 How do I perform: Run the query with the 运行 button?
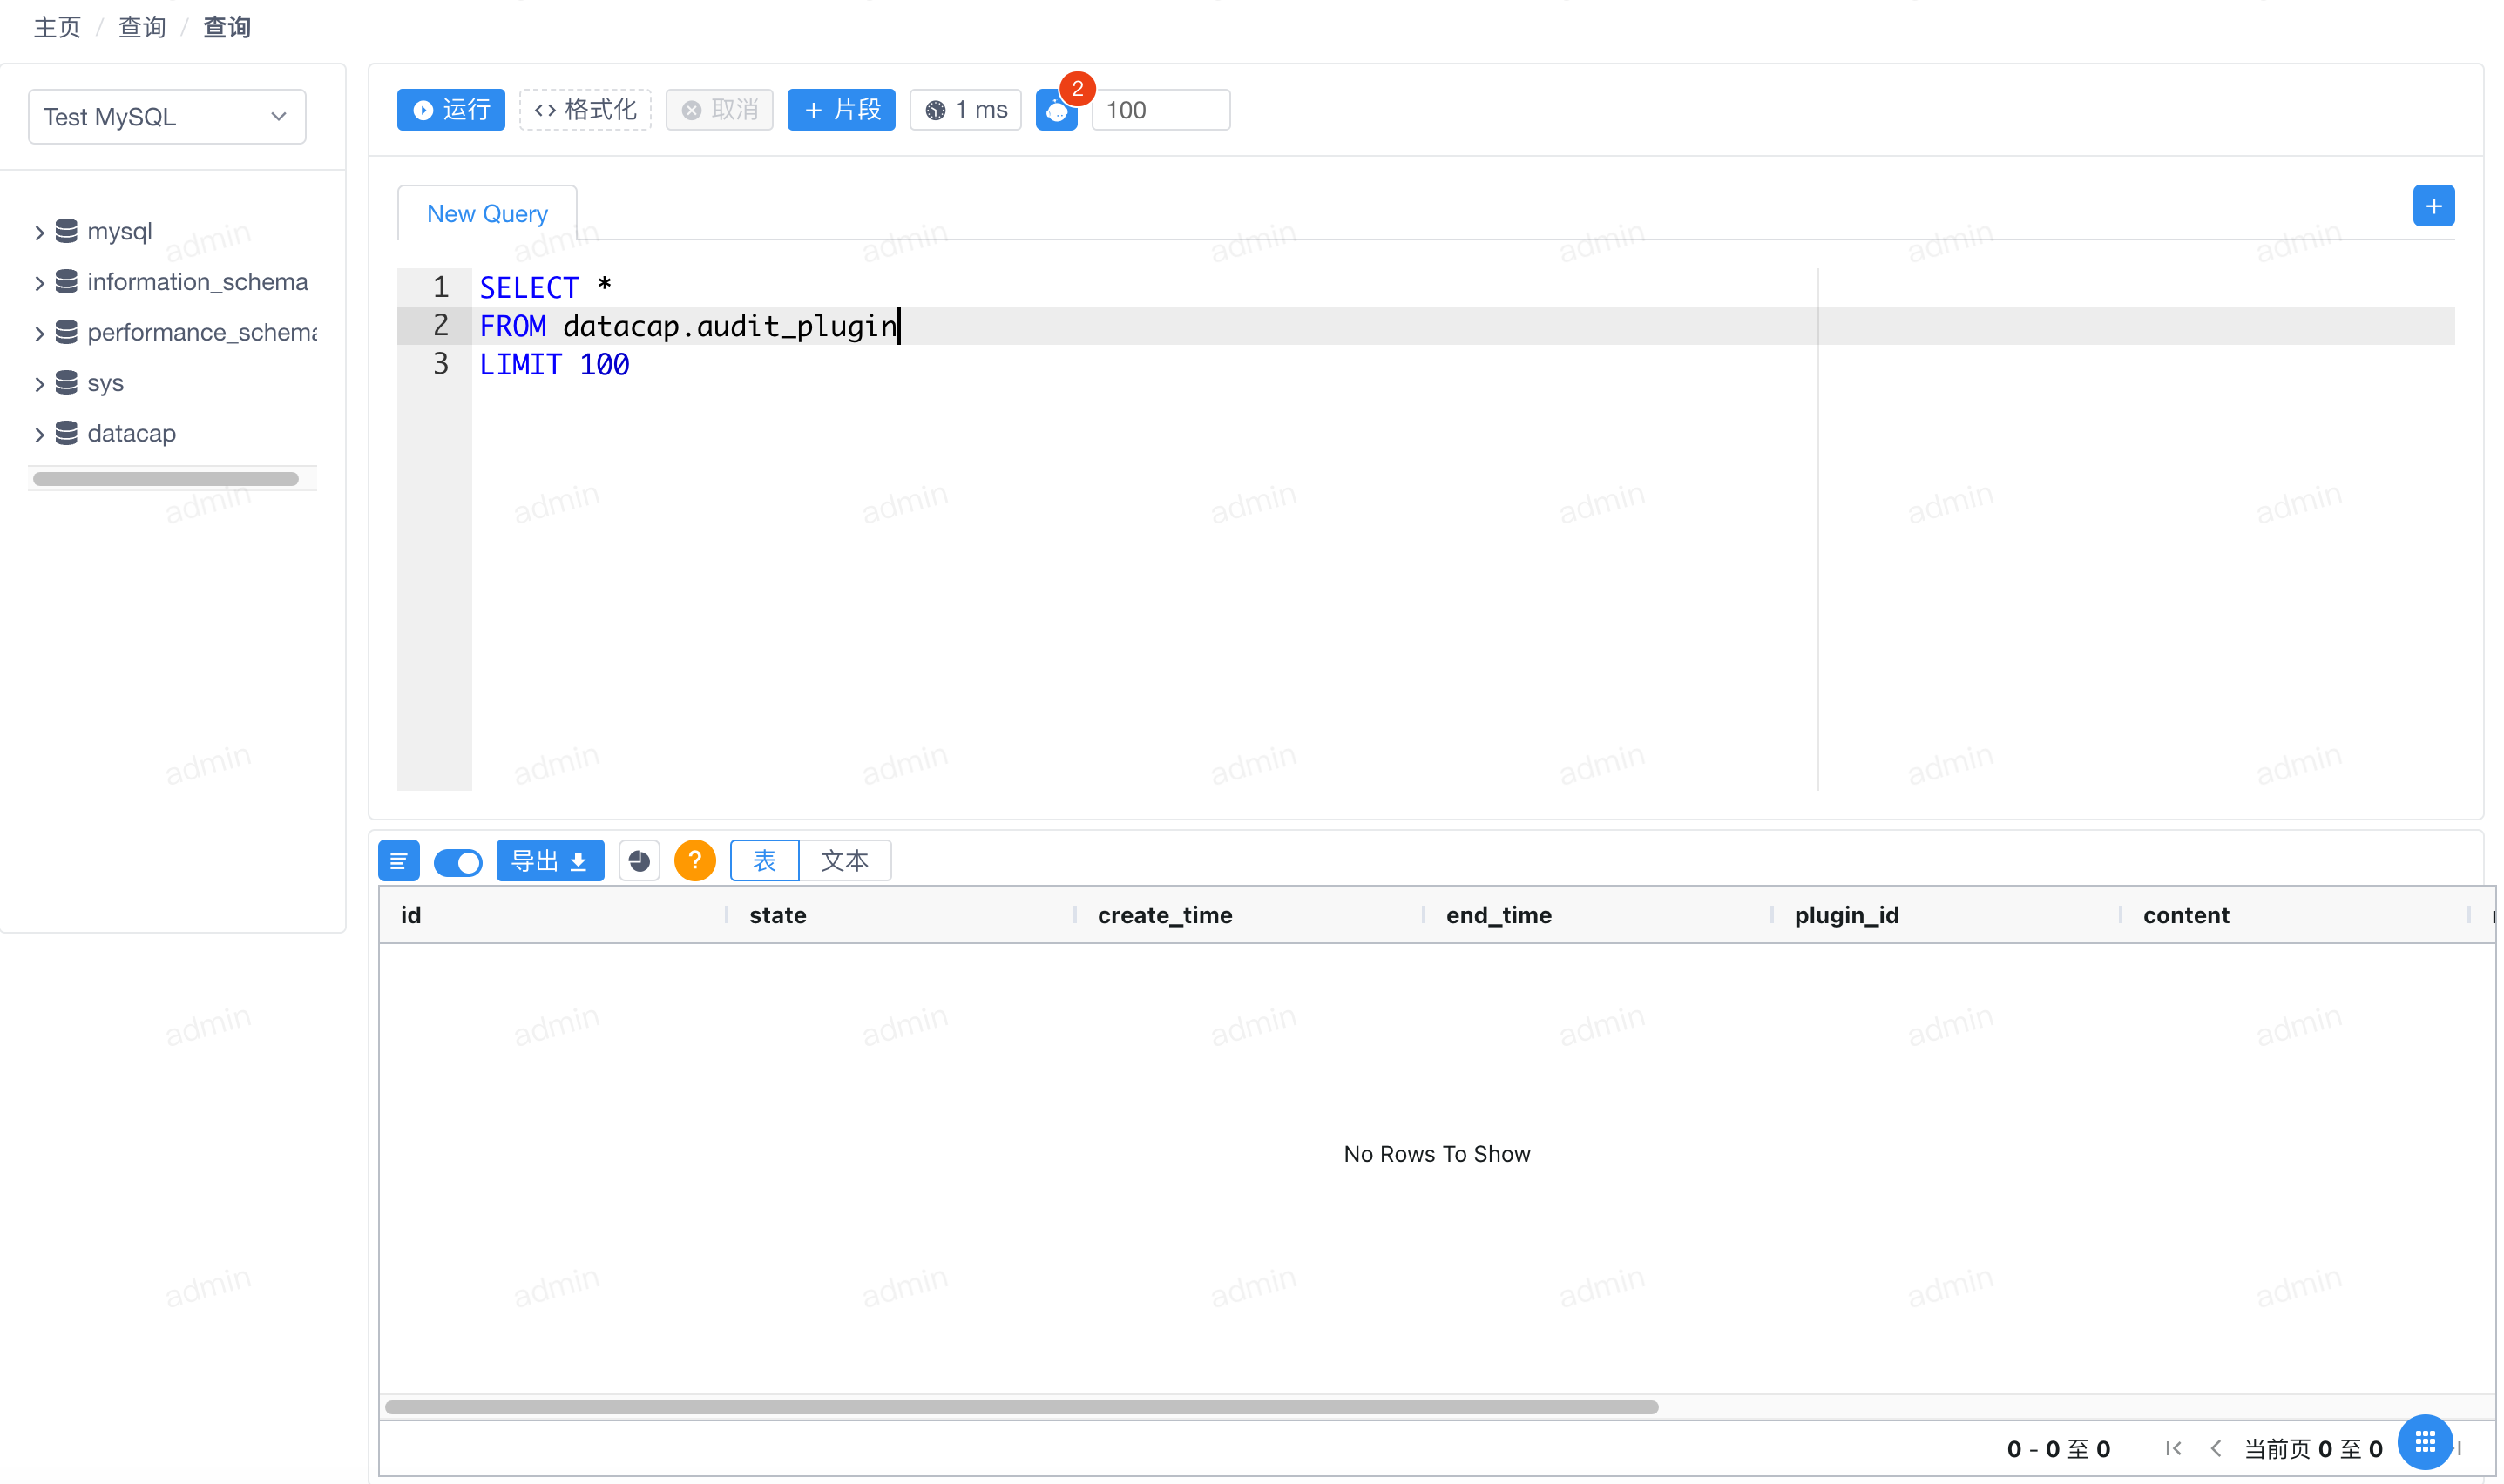pyautogui.click(x=450, y=110)
